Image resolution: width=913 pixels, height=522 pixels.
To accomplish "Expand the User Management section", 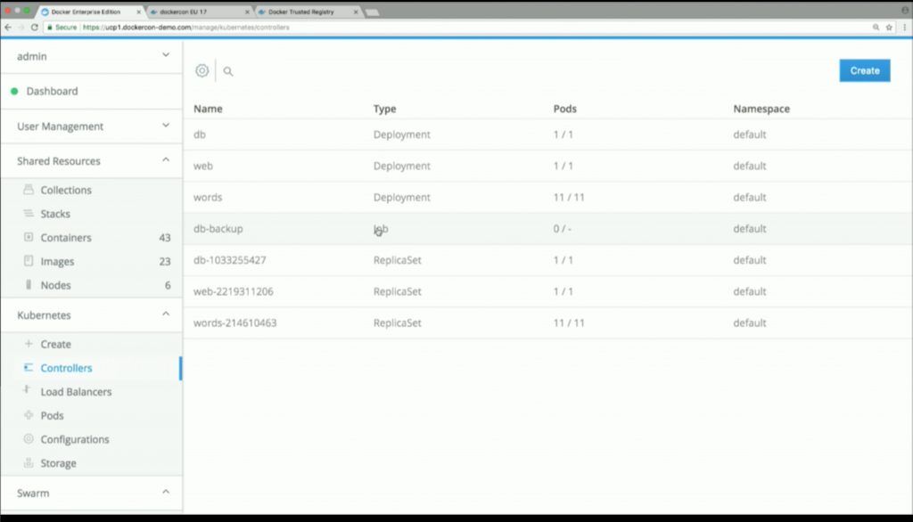I will coord(166,126).
